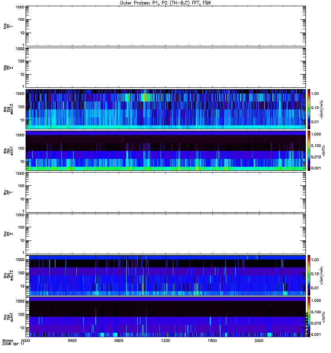Viewport: 331px width, 353px height.
Task: Click "0.01" on the thb edc12 color scale
Action: pyautogui.click(x=315, y=122)
